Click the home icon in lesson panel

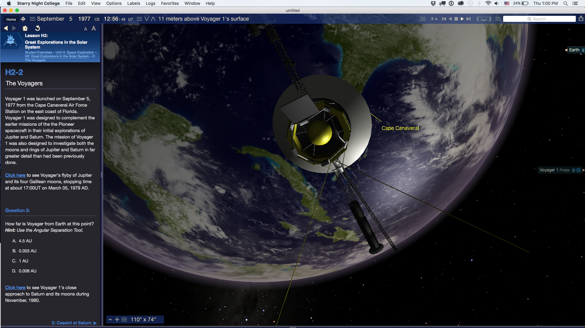[25, 28]
